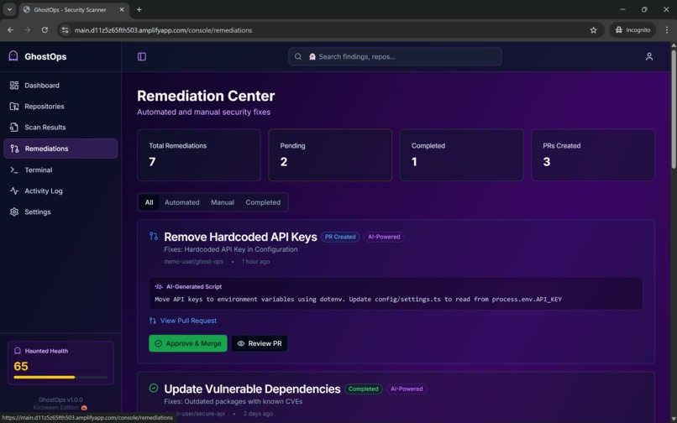Reload the page with refresh icon
The width and height of the screenshot is (677, 423).
point(45,30)
